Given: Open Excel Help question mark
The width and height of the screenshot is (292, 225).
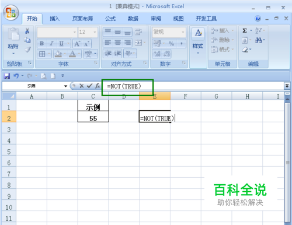Looking at the screenshot, I should (258, 19).
